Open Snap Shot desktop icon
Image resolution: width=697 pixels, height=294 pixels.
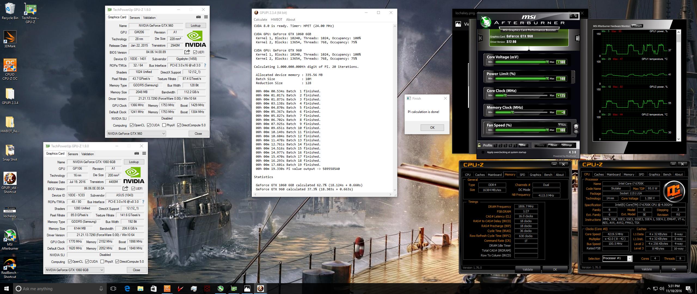[x=10, y=153]
